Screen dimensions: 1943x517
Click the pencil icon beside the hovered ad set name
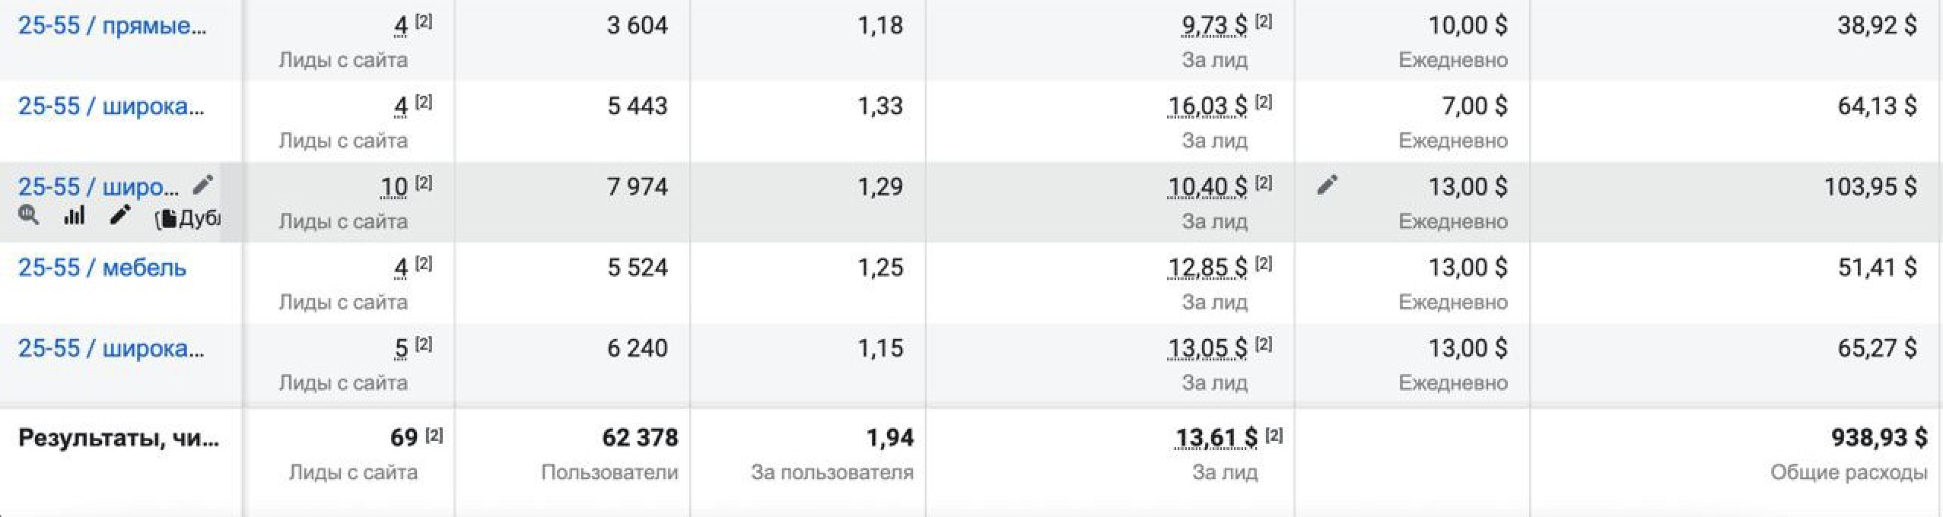point(202,185)
